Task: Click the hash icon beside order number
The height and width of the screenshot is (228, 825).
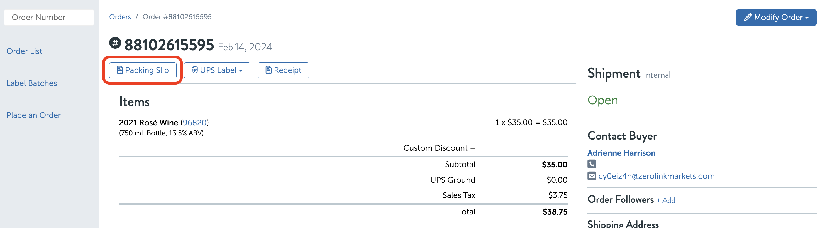Action: (115, 43)
